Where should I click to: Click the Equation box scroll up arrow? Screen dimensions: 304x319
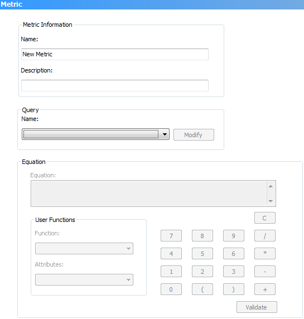(271, 186)
